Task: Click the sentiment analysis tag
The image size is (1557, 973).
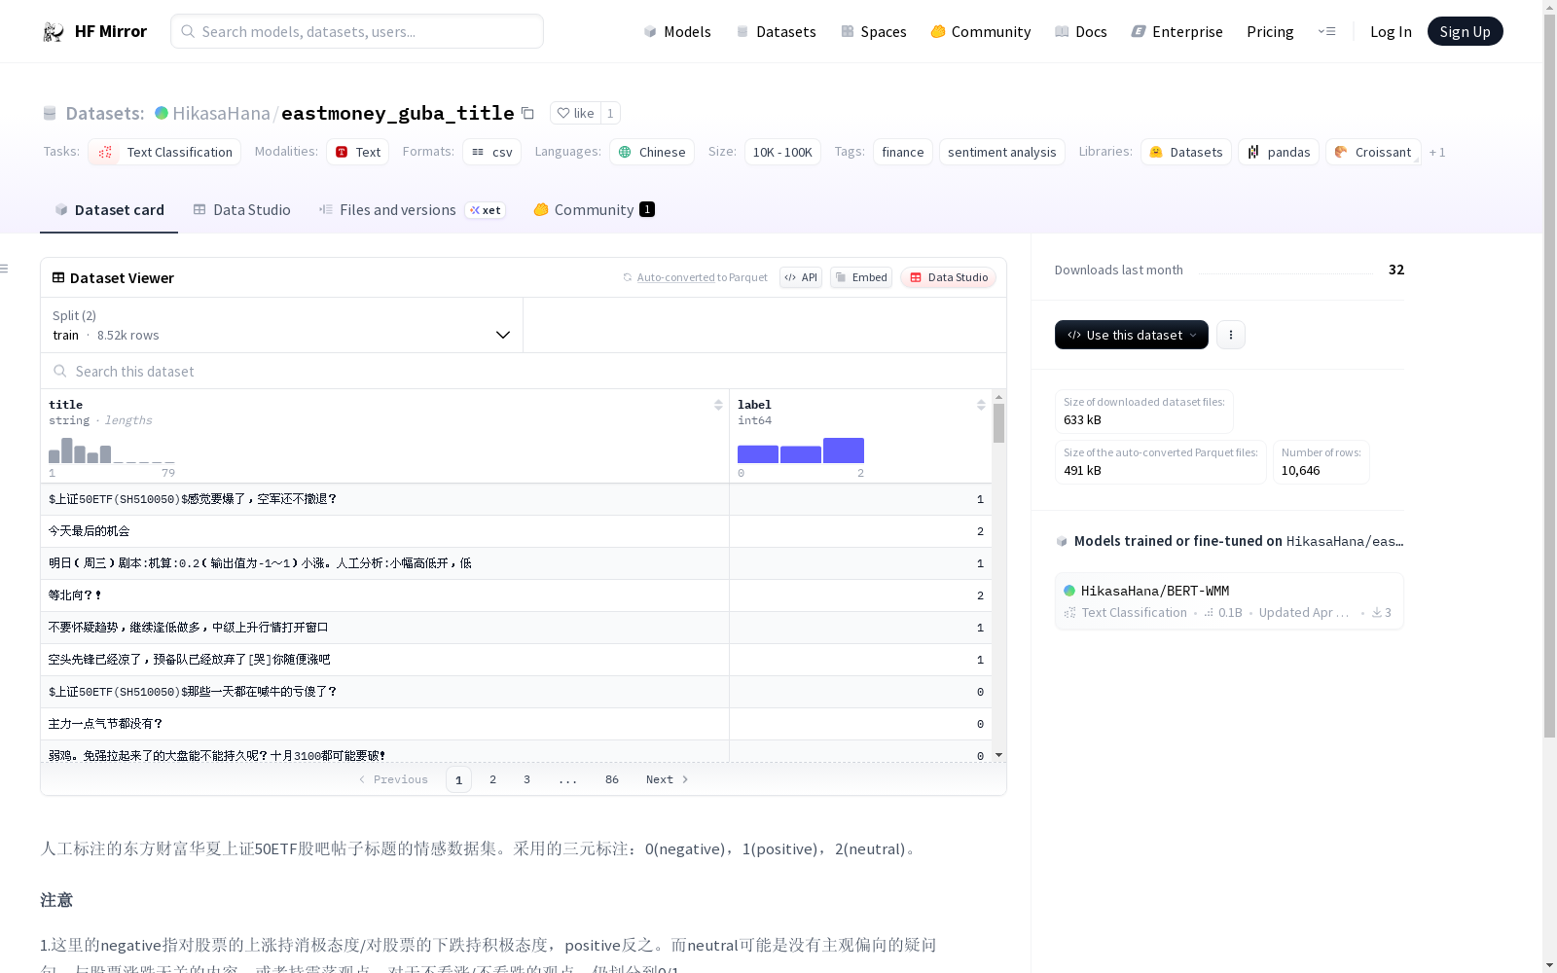Action: 1002,152
